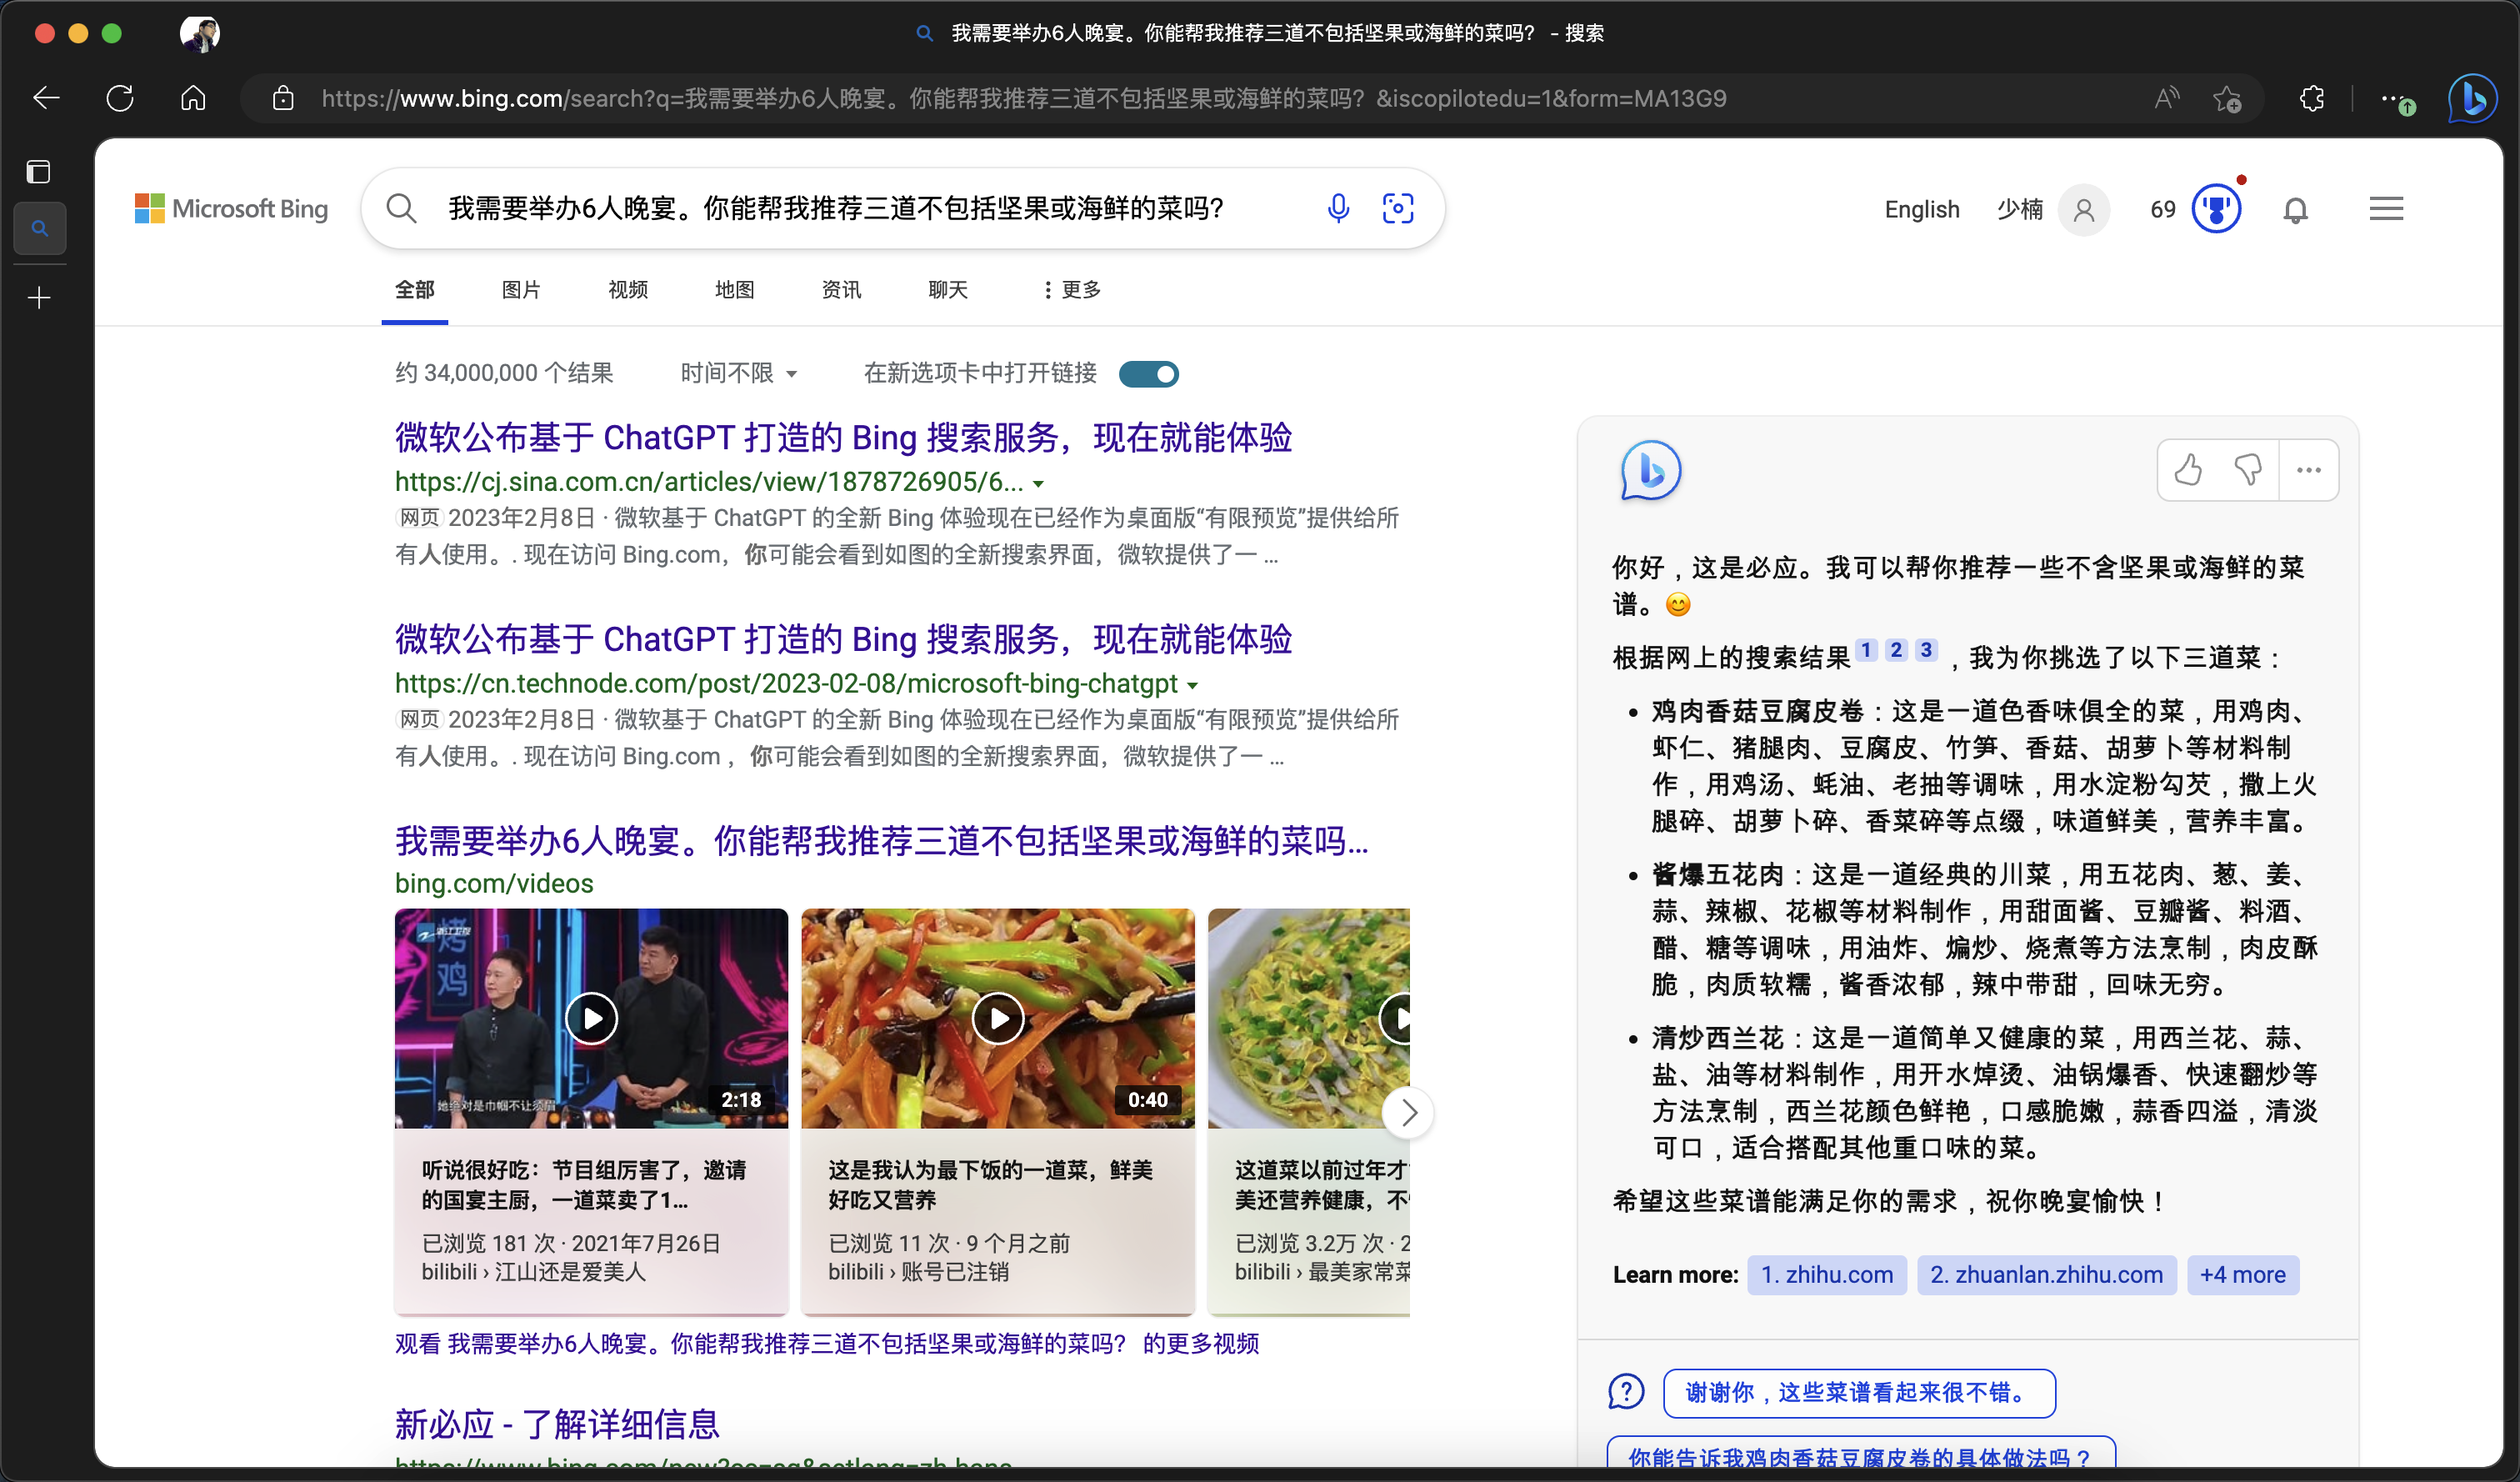This screenshot has height=1482, width=2520.
Task: Go back to the previous page
Action: [46, 98]
